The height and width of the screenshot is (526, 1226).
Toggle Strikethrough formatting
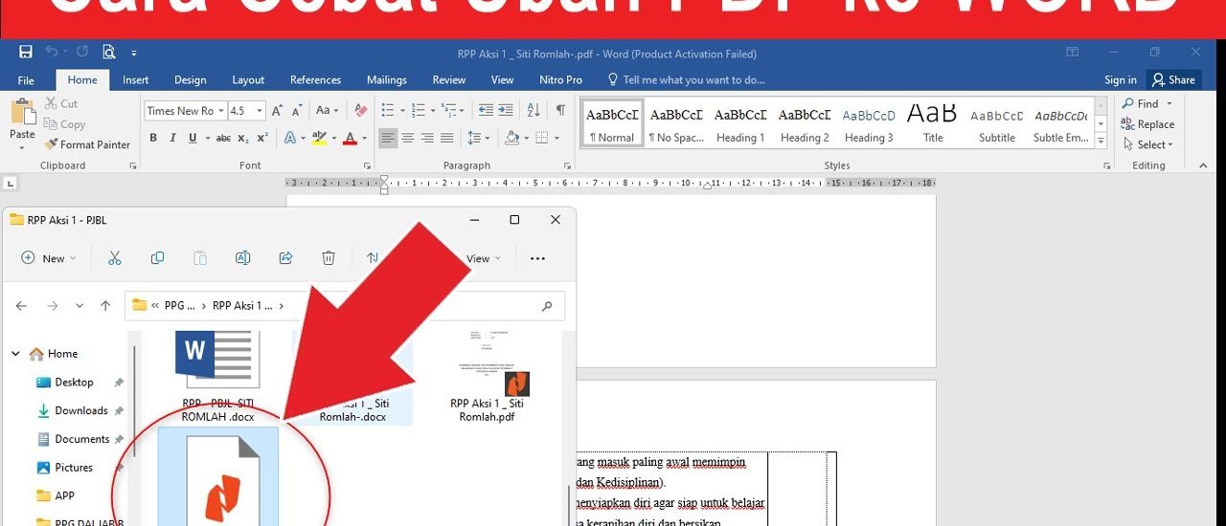point(223,139)
